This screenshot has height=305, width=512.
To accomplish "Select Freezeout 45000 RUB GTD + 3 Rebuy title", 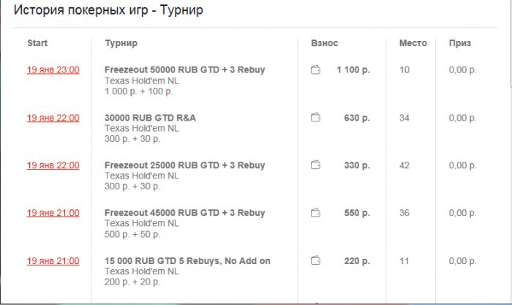I will coord(184,213).
